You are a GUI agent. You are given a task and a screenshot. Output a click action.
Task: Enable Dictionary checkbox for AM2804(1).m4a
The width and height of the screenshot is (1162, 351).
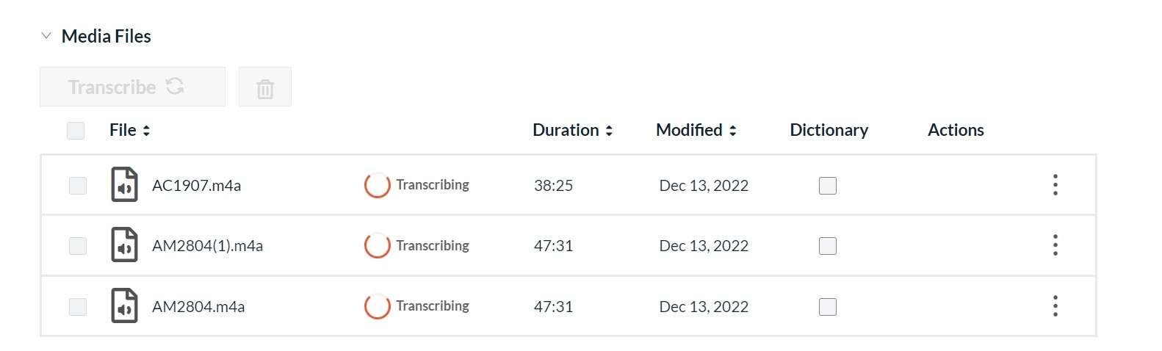(x=827, y=246)
